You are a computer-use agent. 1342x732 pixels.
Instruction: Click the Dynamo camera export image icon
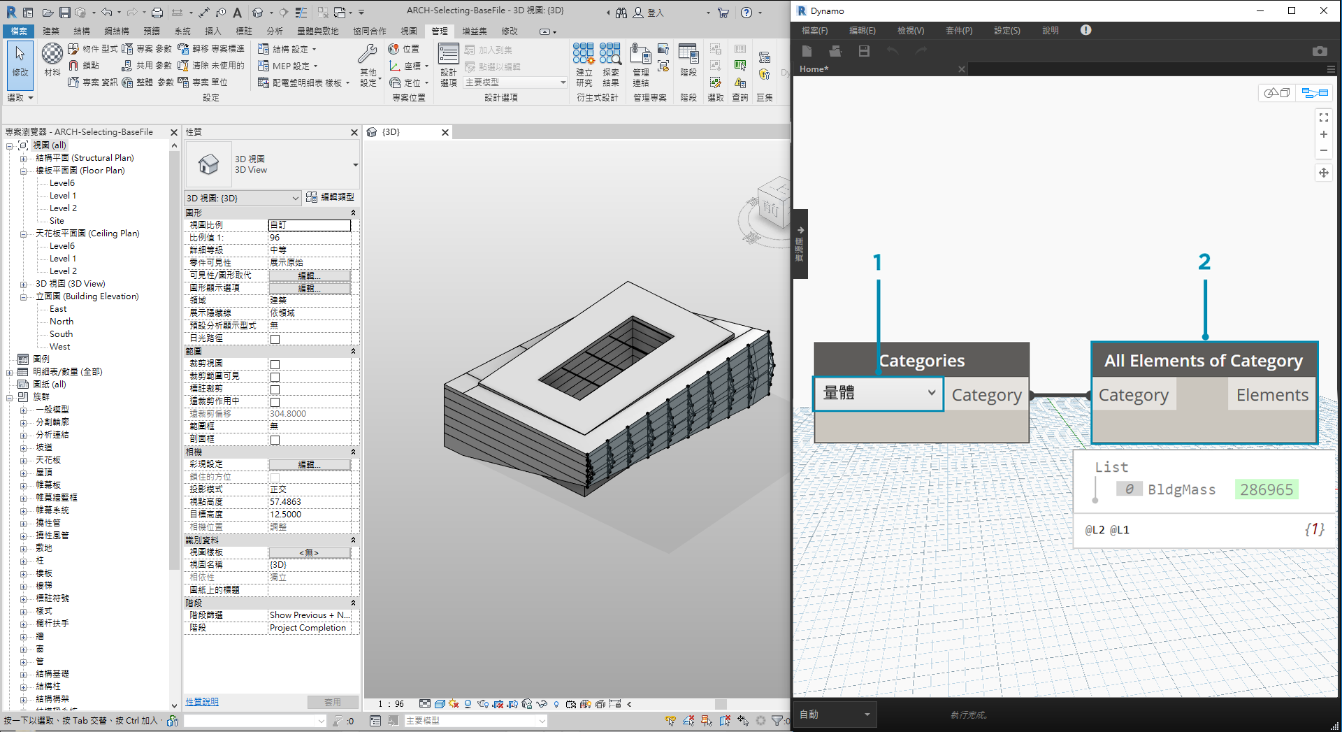coord(1320,51)
